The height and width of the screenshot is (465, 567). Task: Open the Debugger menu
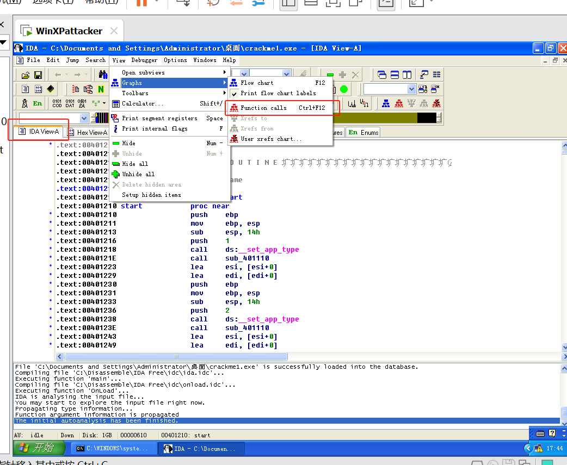(x=144, y=60)
